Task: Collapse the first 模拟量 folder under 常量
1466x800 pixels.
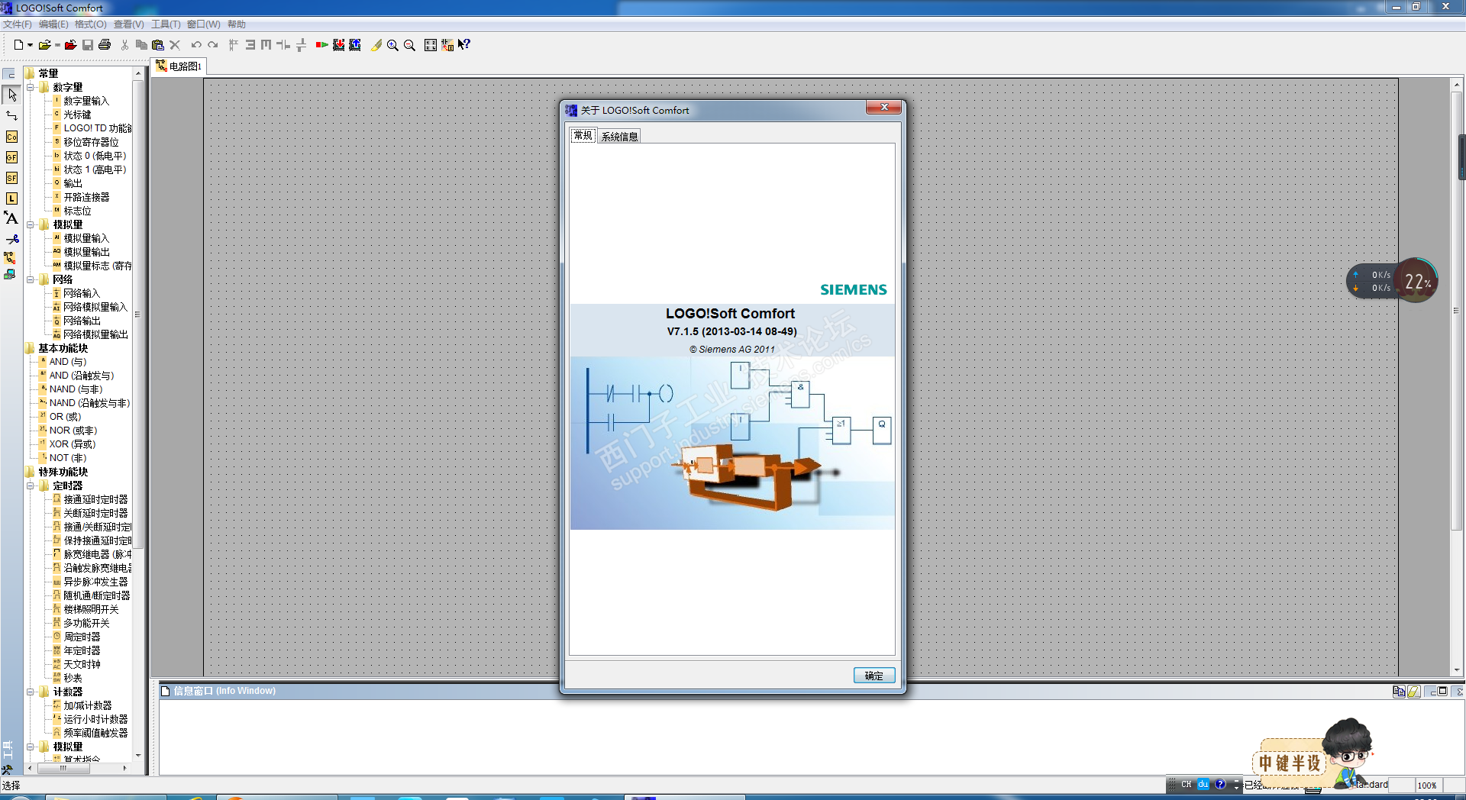Action: 31,224
